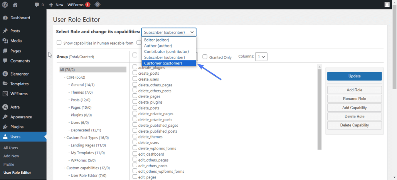Click the Delete Role button
The height and width of the screenshot is (180, 397).
pyautogui.click(x=354, y=116)
